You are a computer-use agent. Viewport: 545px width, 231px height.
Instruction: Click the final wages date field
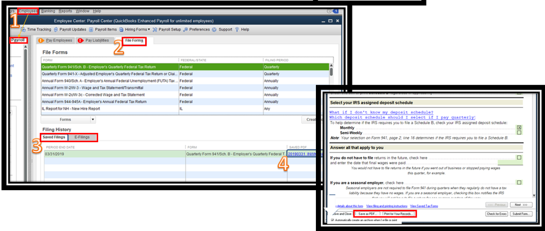pyautogui.click(x=510, y=162)
